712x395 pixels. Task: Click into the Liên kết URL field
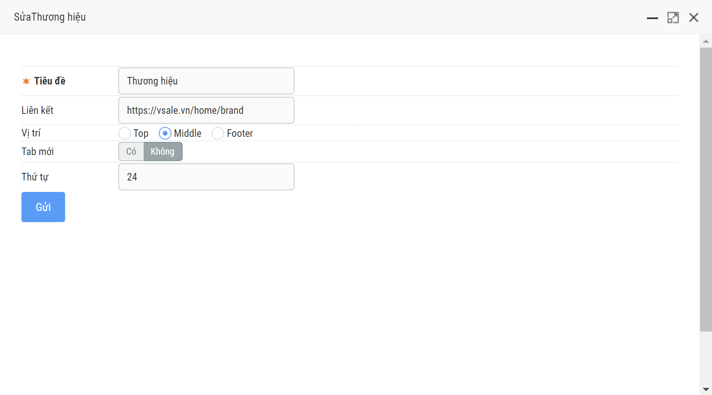[206, 110]
